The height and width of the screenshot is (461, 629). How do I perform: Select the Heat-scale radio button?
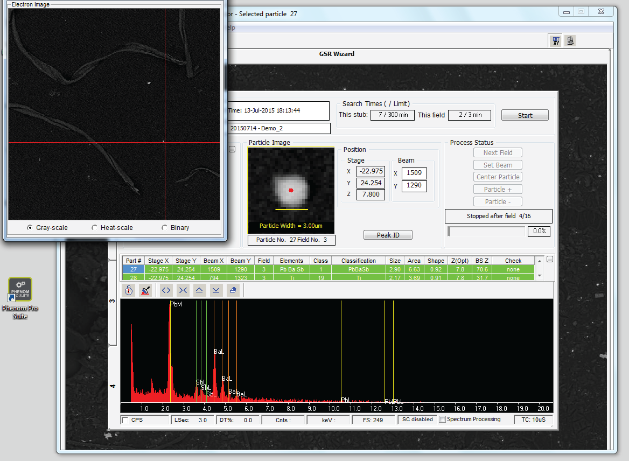coord(95,228)
